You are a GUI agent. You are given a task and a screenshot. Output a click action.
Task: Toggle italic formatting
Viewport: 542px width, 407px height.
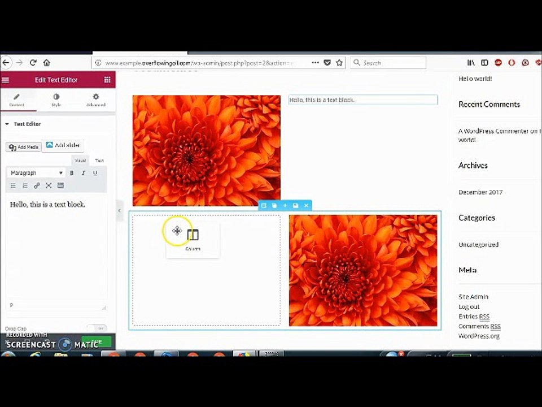[x=84, y=173]
